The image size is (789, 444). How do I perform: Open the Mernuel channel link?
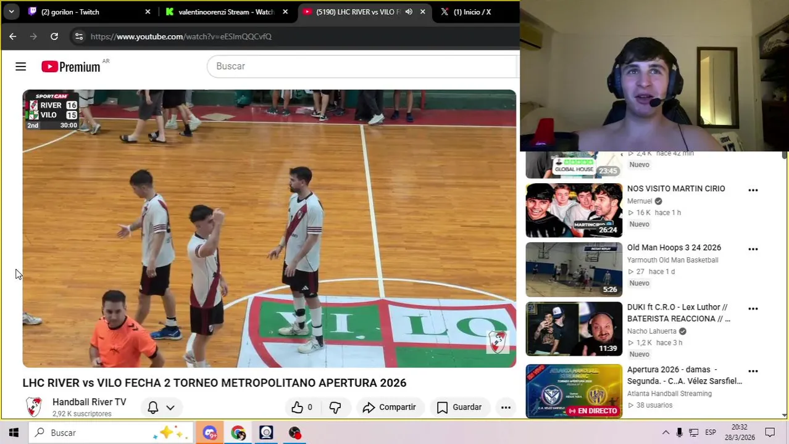click(640, 201)
